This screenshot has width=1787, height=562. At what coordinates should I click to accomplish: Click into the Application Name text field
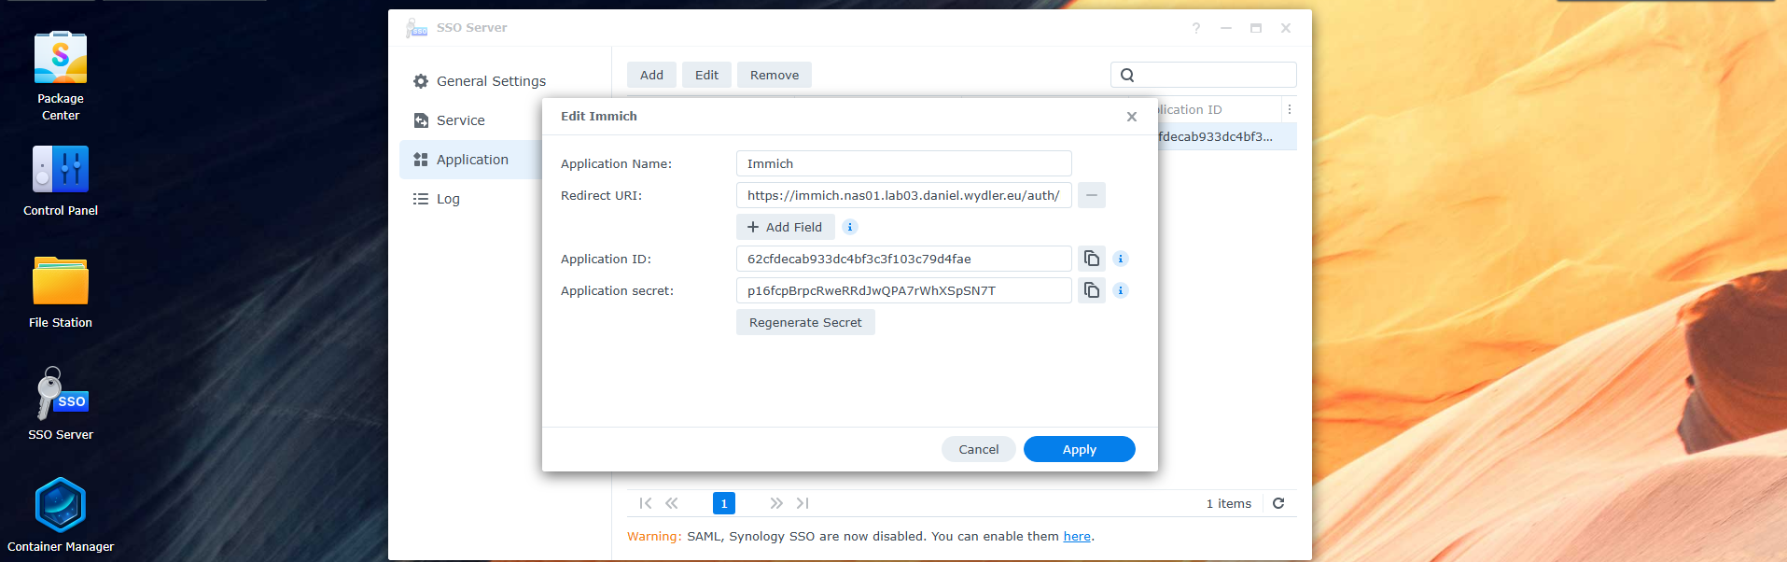point(903,163)
